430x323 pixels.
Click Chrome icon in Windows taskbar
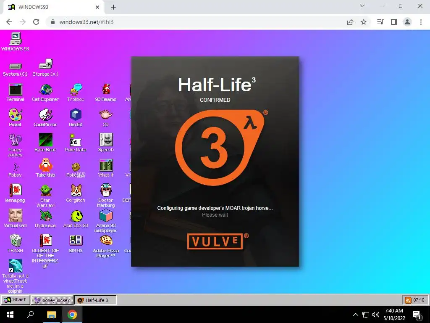pos(72,315)
